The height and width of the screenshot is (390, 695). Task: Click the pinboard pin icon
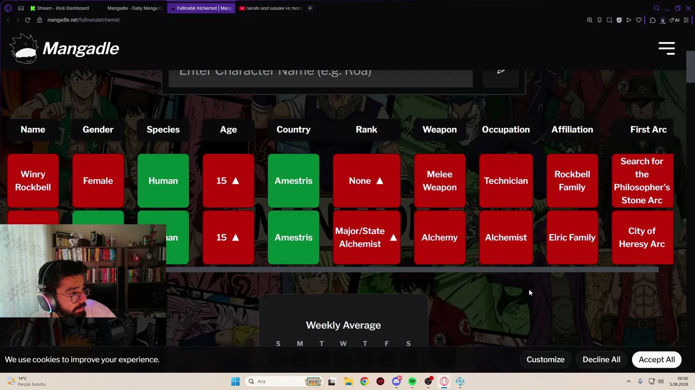(x=599, y=20)
